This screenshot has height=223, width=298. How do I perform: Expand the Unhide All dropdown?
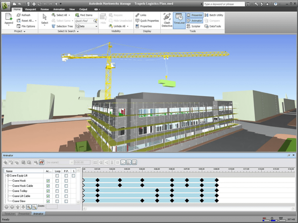[127, 26]
